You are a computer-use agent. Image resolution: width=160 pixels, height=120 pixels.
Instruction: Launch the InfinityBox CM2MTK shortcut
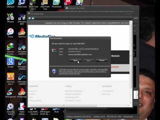[x=22, y=49]
